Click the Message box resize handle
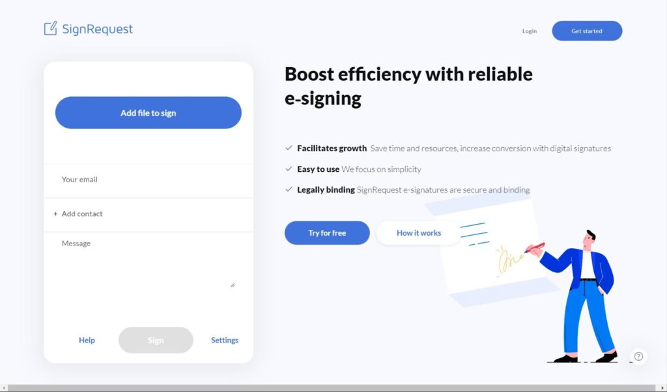Image resolution: width=667 pixels, height=392 pixels. (x=232, y=285)
